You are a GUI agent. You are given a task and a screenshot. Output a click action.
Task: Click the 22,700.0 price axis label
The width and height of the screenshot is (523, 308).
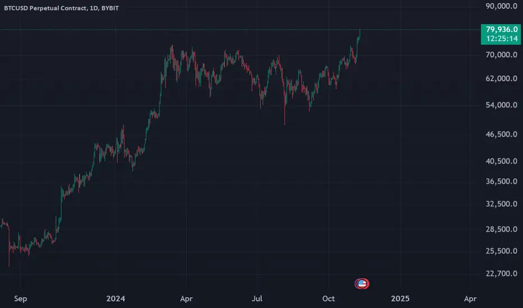[x=502, y=274]
